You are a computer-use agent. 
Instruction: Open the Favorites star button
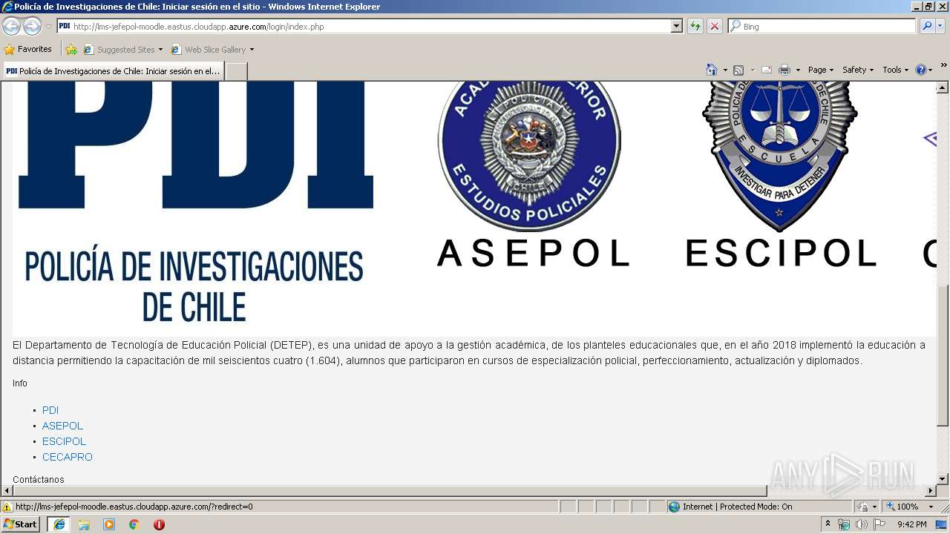click(x=28, y=50)
